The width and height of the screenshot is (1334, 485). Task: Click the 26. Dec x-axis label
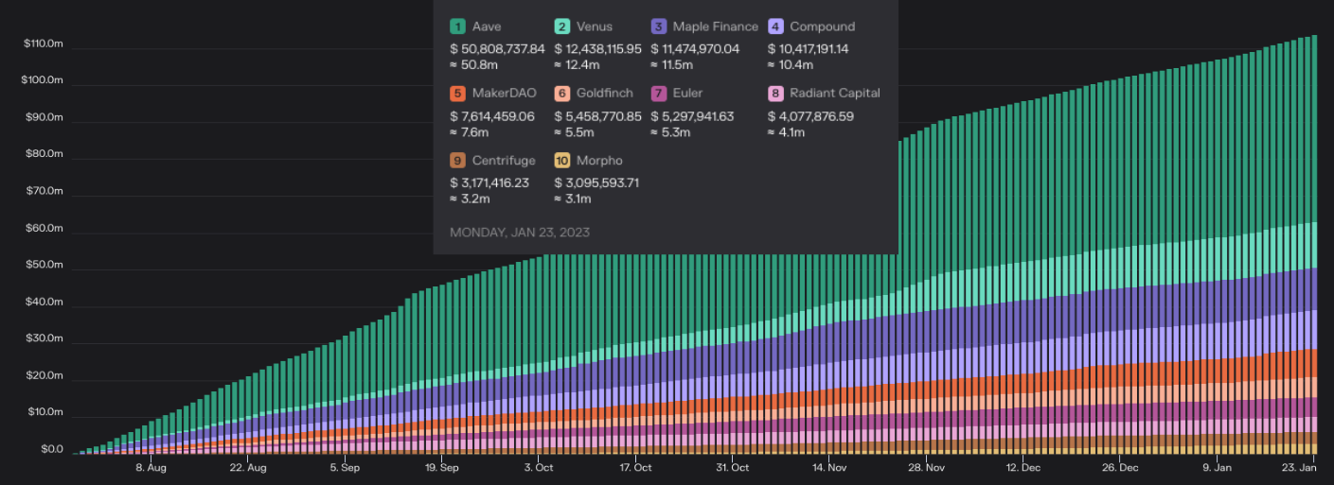coord(1121,467)
